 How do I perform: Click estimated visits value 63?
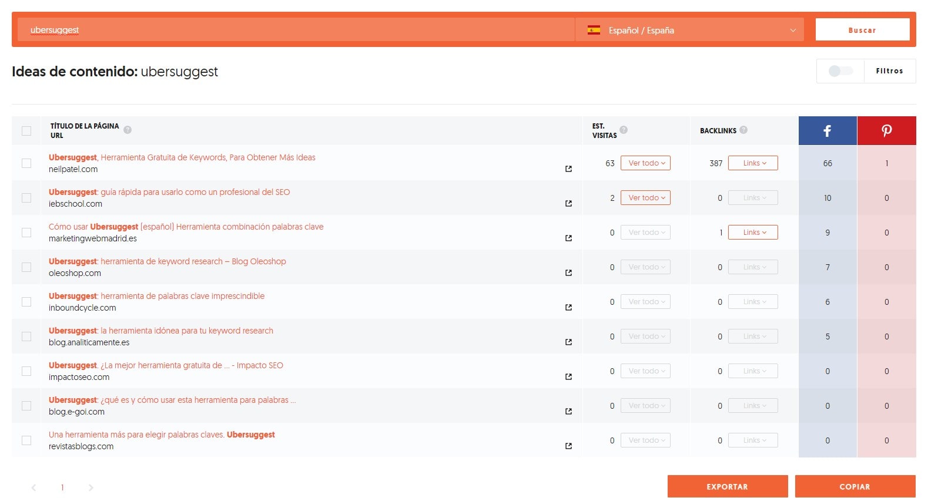(610, 163)
